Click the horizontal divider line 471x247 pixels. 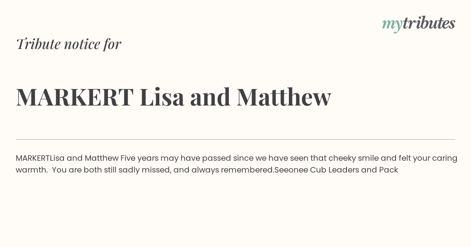tap(235, 139)
